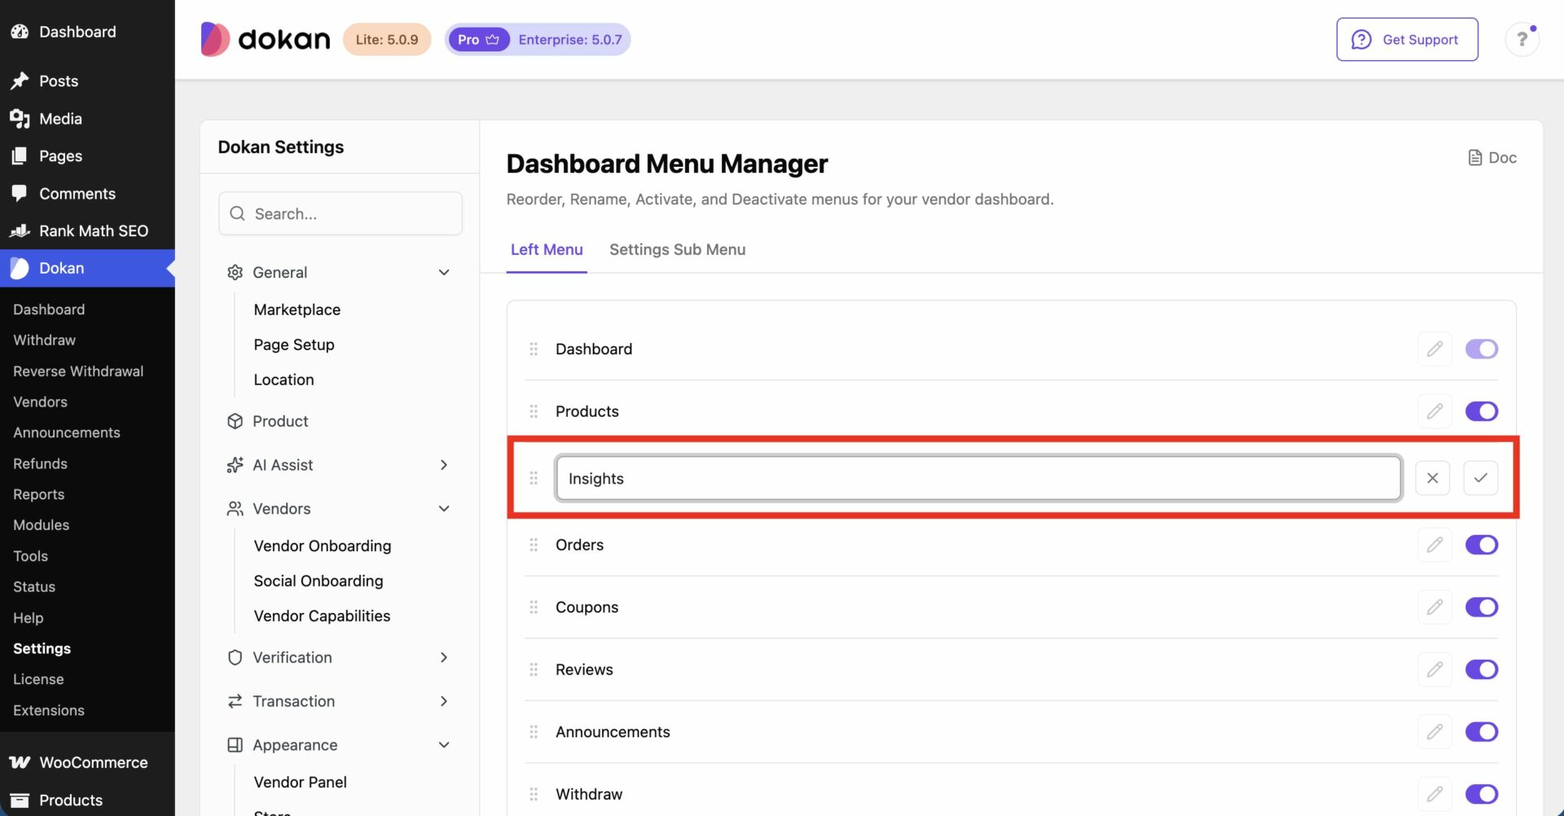Open Rank Math SEO in WordPress sidebar
1564x816 pixels.
click(x=87, y=231)
